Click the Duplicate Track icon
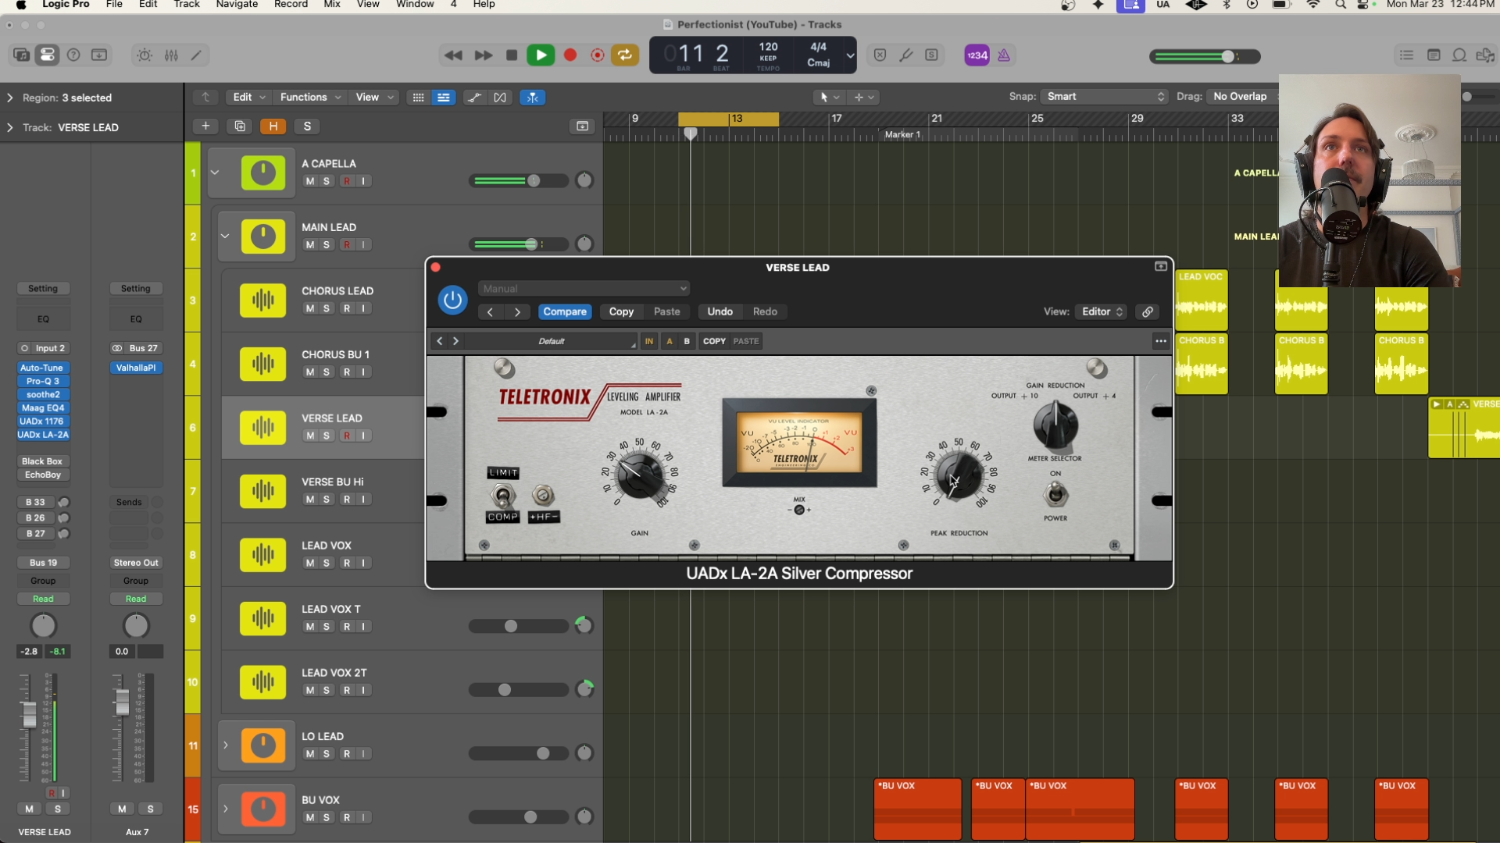Viewport: 1500px width, 843px height. point(239,126)
